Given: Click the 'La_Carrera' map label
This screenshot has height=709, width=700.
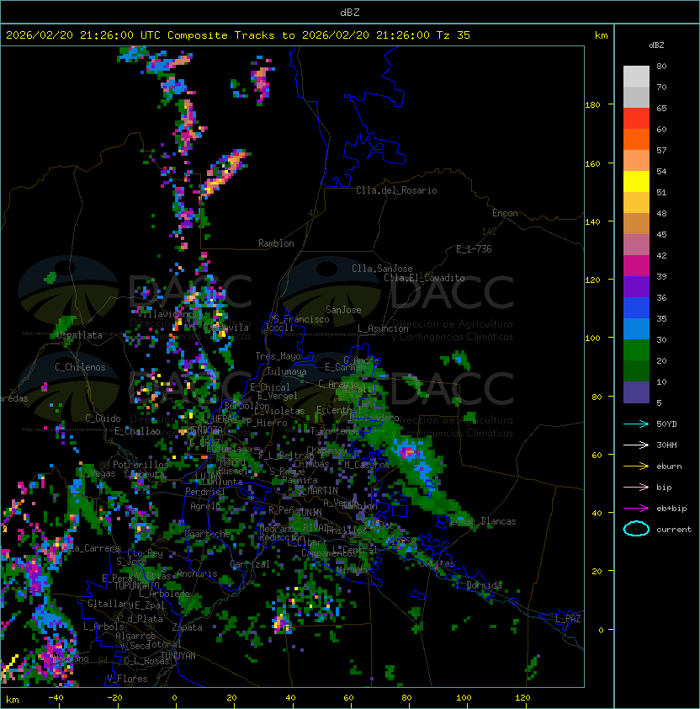Looking at the screenshot, I should click(95, 548).
